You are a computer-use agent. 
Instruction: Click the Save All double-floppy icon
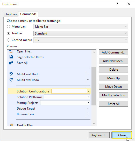point(11,63)
